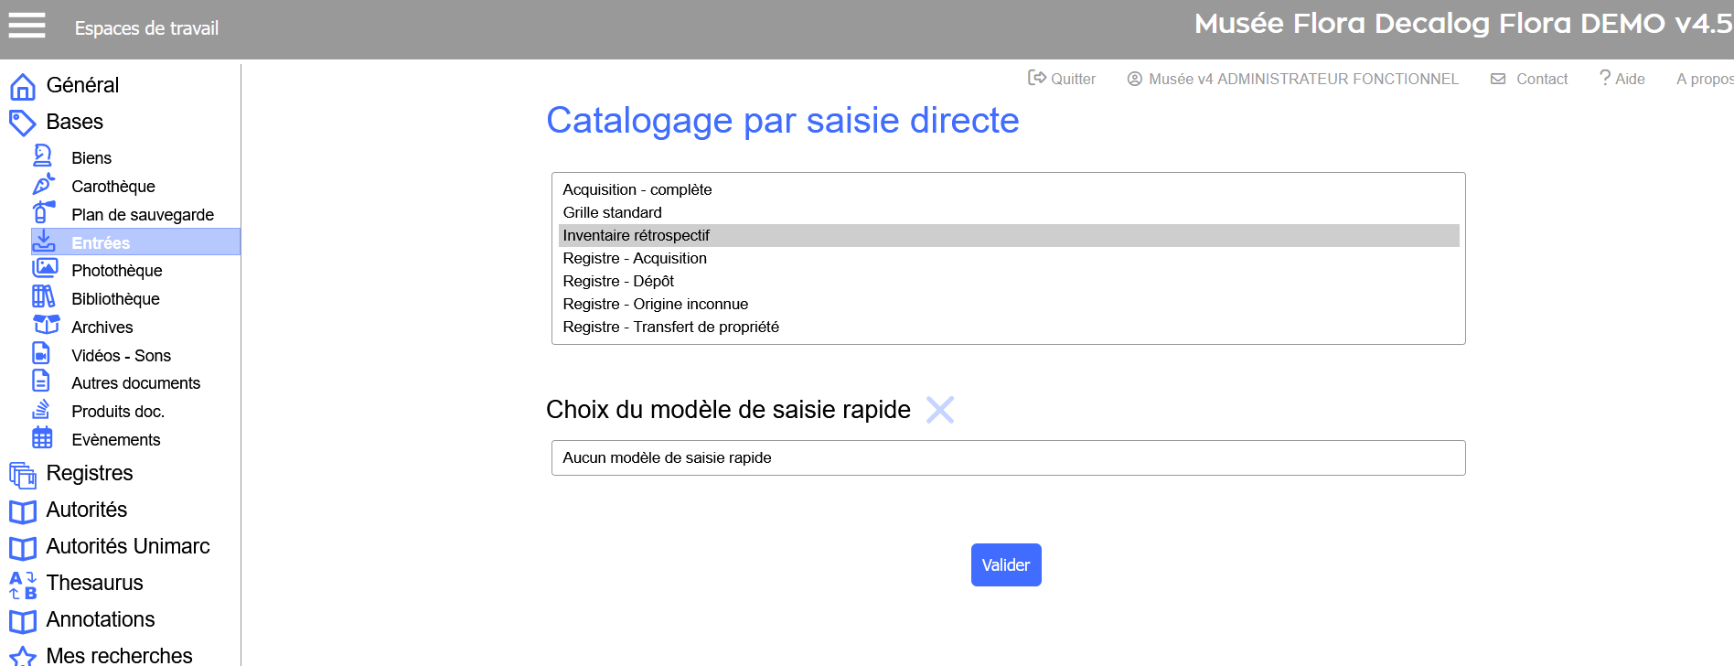Open the Evènements calendar icon
1734x666 pixels.
(x=43, y=438)
